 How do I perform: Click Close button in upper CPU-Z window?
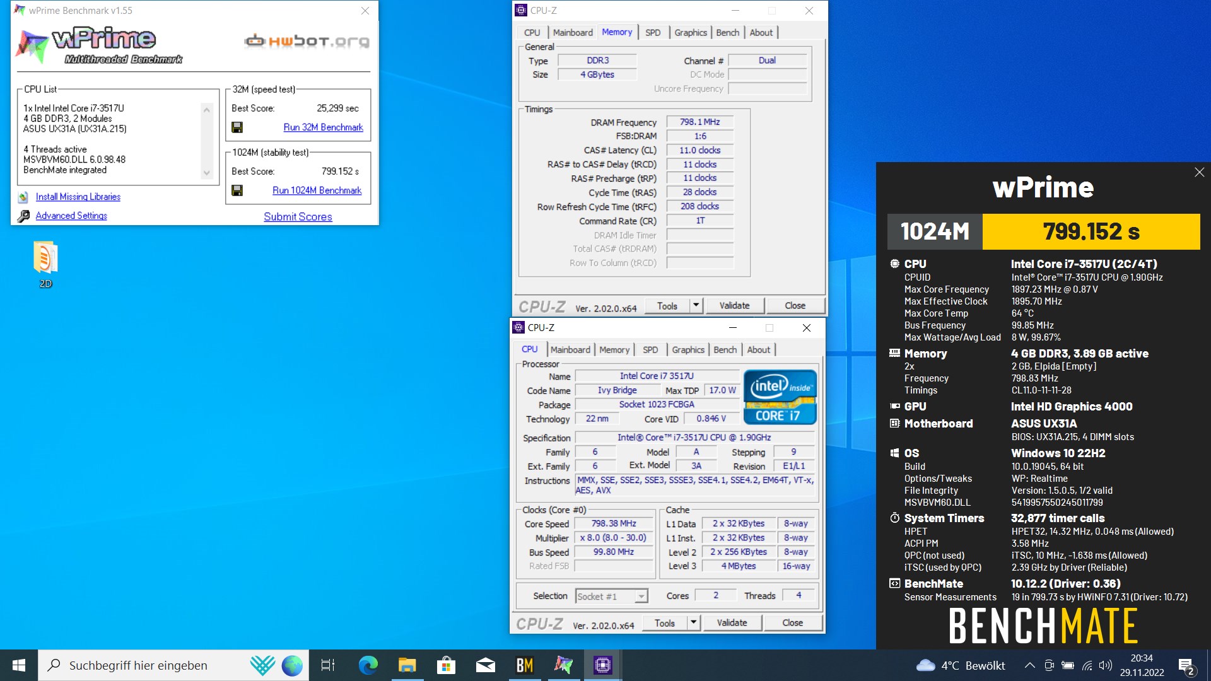(795, 305)
